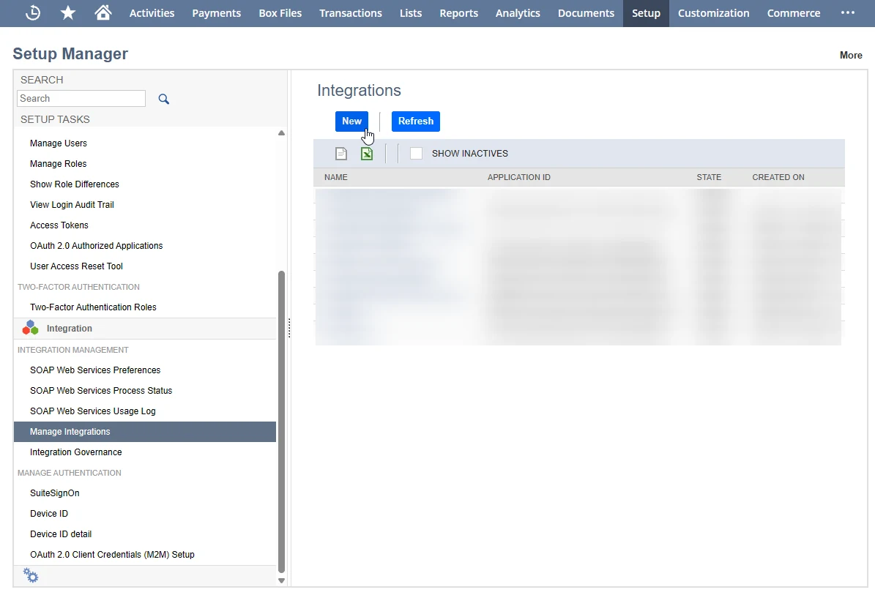The width and height of the screenshot is (875, 595).
Task: Select the Integration section header
Action: point(145,329)
